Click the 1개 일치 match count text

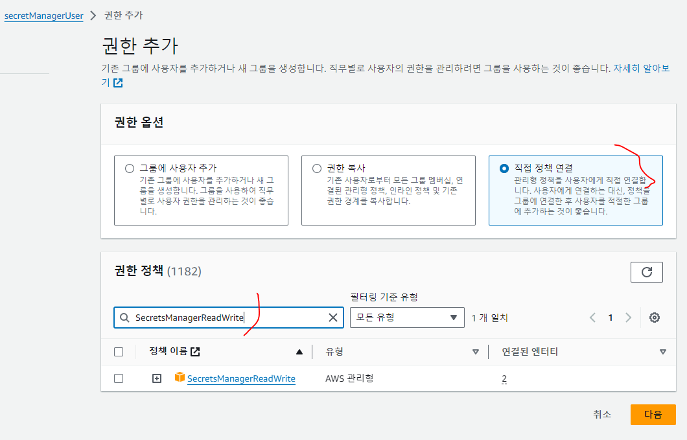pos(489,318)
